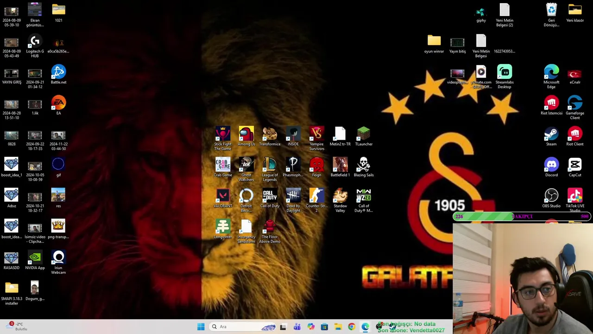Open the png-transp... crown image
Image resolution: width=593 pixels, height=334 pixels.
coord(58,230)
